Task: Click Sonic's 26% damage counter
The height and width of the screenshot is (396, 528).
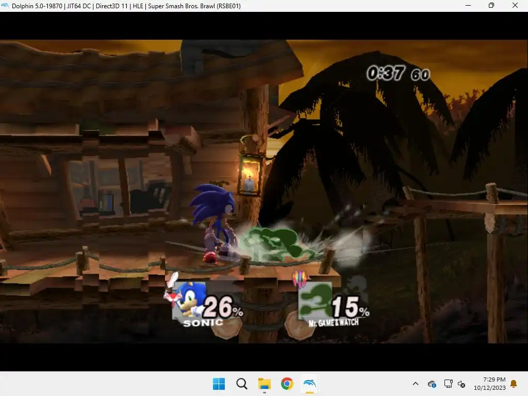Action: 223,307
